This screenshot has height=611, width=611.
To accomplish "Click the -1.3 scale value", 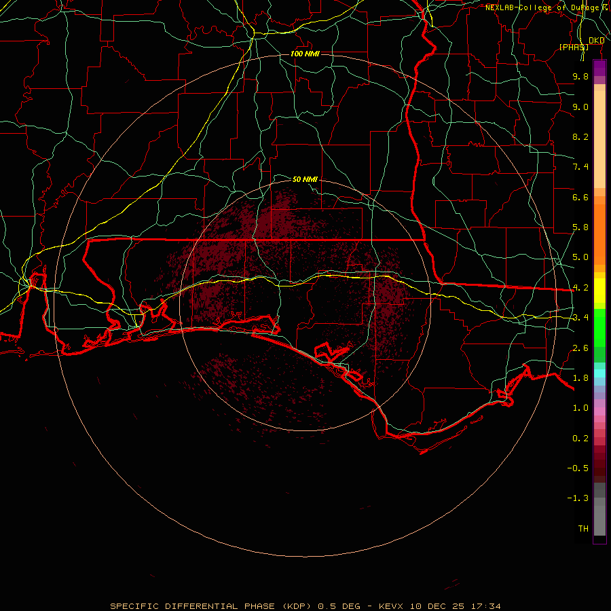I will click(578, 498).
